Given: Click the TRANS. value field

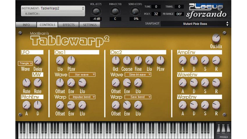Looking at the screenshot, I should coord(179,7).
